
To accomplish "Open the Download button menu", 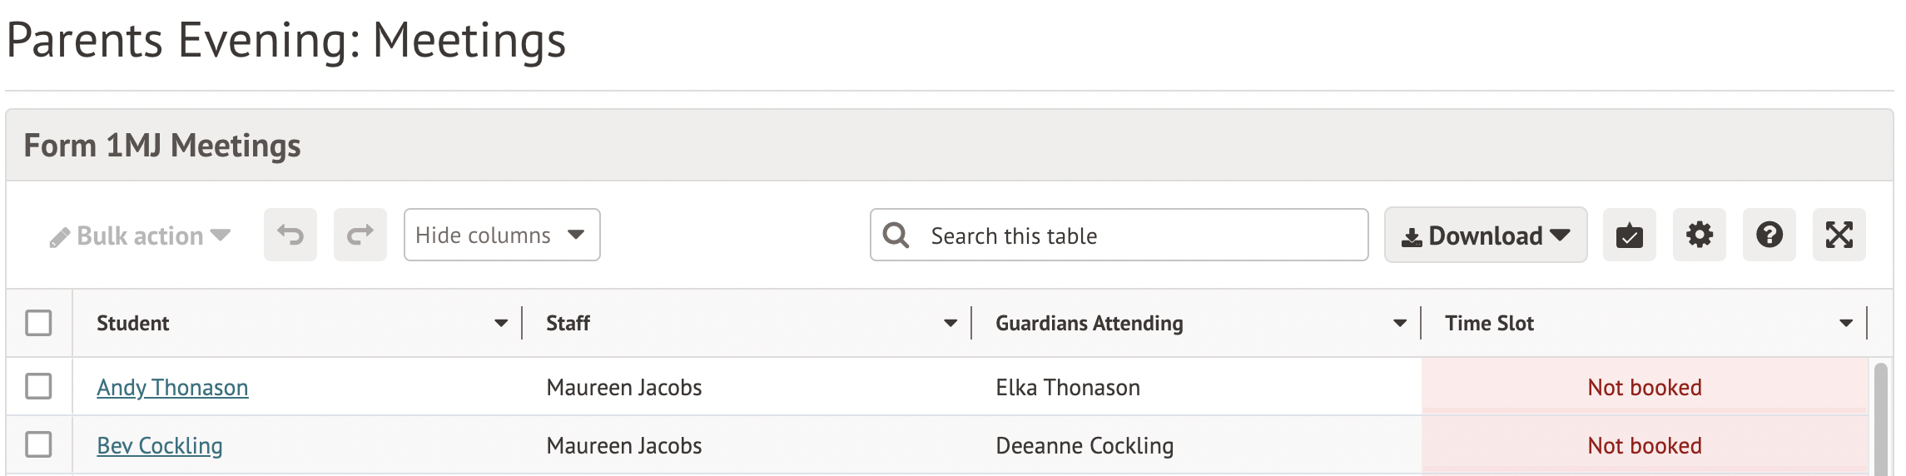I will tap(1486, 236).
